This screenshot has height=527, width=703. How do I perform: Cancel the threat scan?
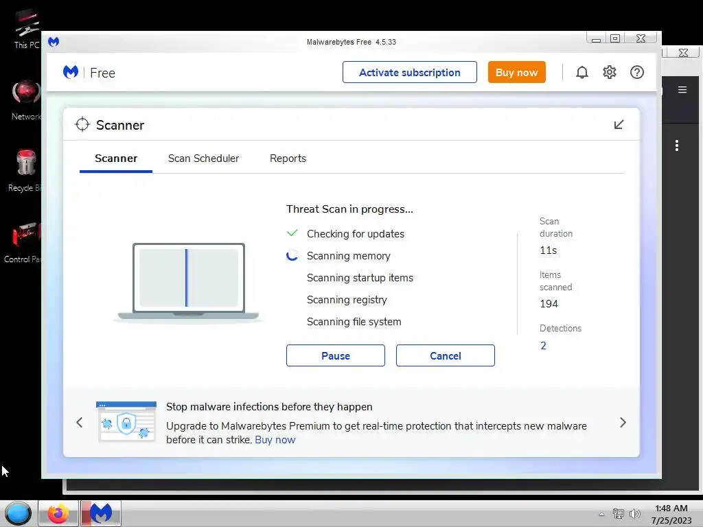coord(445,355)
